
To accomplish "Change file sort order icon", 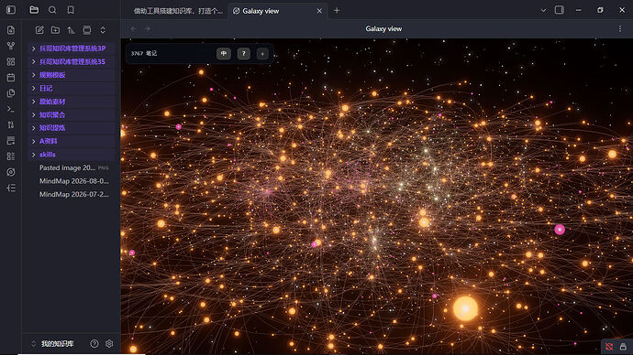I will tap(71, 30).
